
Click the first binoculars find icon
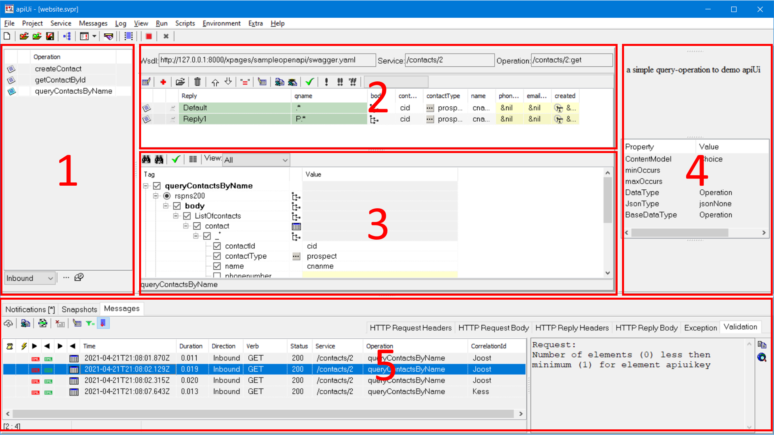(146, 159)
